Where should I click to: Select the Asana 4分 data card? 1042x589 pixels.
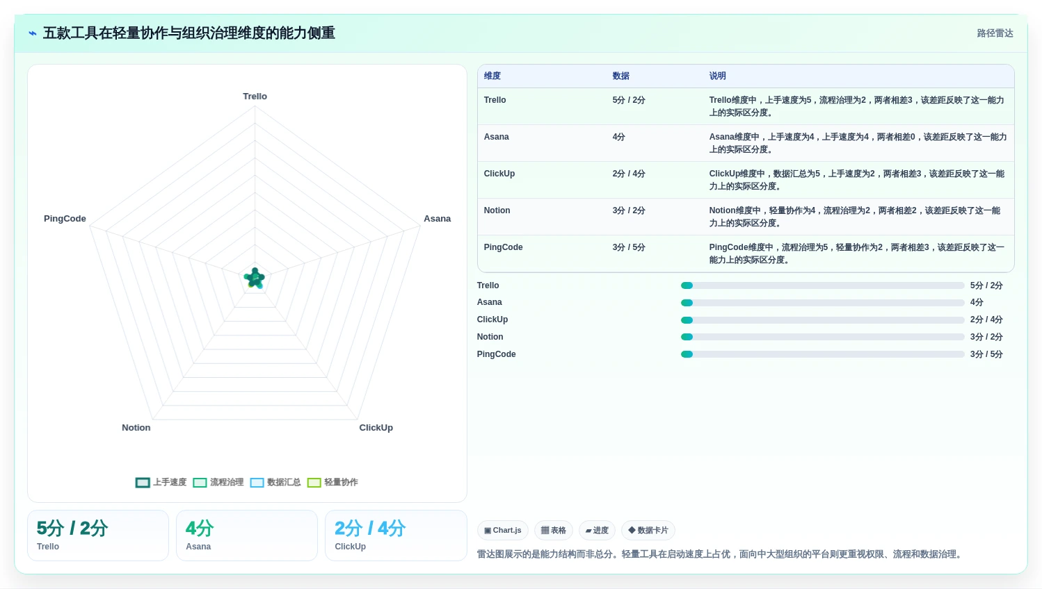tap(247, 536)
